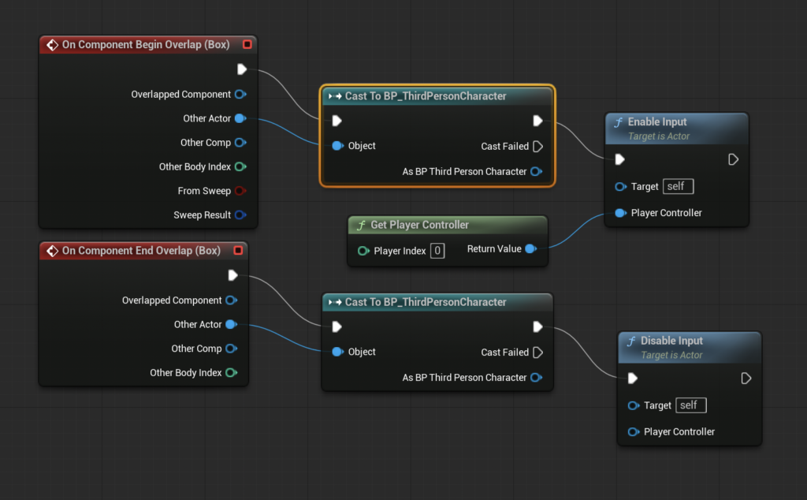The width and height of the screenshot is (807, 500).
Task: Click the red delegate icon on Begin Overlap node
Action: pyautogui.click(x=247, y=45)
